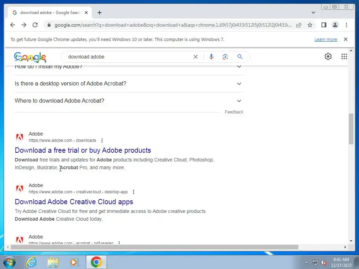Open the Chrome profile avatar
Screen dimensions: 359x269
[x=335, y=25]
